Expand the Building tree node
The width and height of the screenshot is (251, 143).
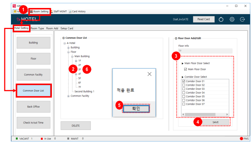[x=68, y=48]
